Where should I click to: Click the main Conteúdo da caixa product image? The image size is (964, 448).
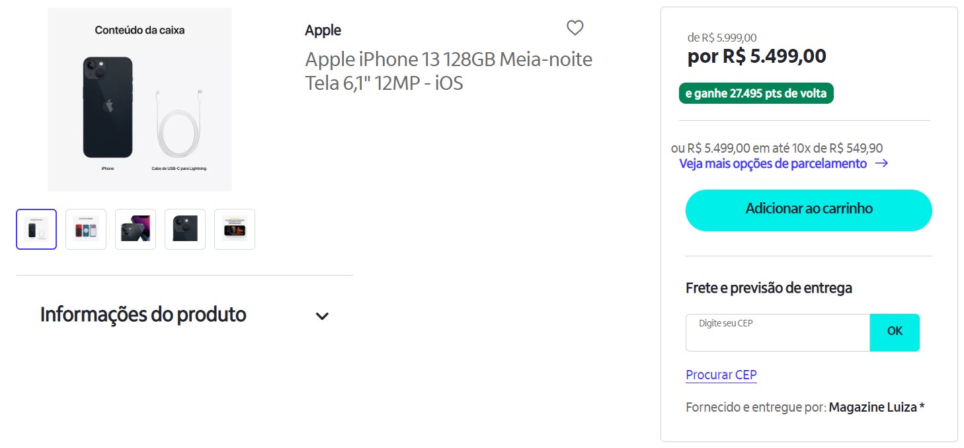click(x=140, y=99)
